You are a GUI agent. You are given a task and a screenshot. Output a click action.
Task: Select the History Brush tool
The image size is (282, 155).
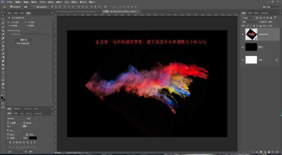coord(3,50)
